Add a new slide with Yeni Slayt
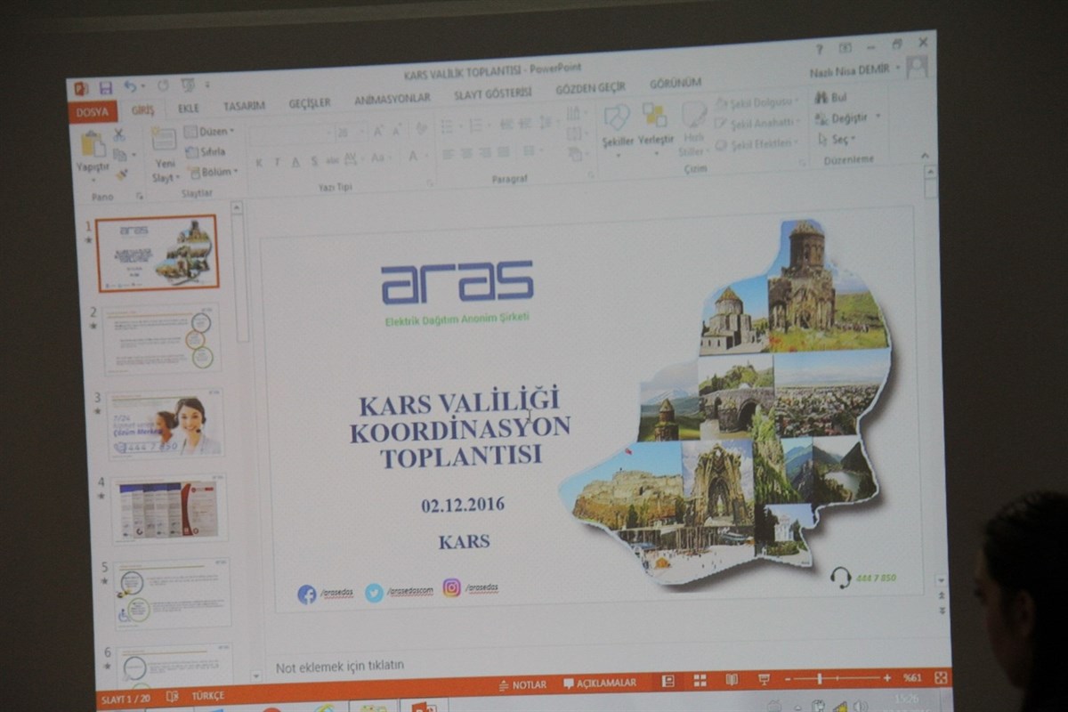The image size is (1068, 712). (164, 153)
